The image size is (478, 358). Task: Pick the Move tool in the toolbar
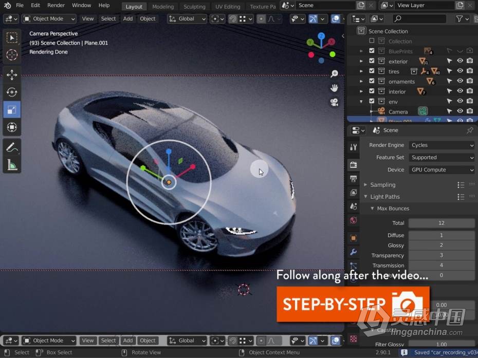pyautogui.click(x=12, y=74)
